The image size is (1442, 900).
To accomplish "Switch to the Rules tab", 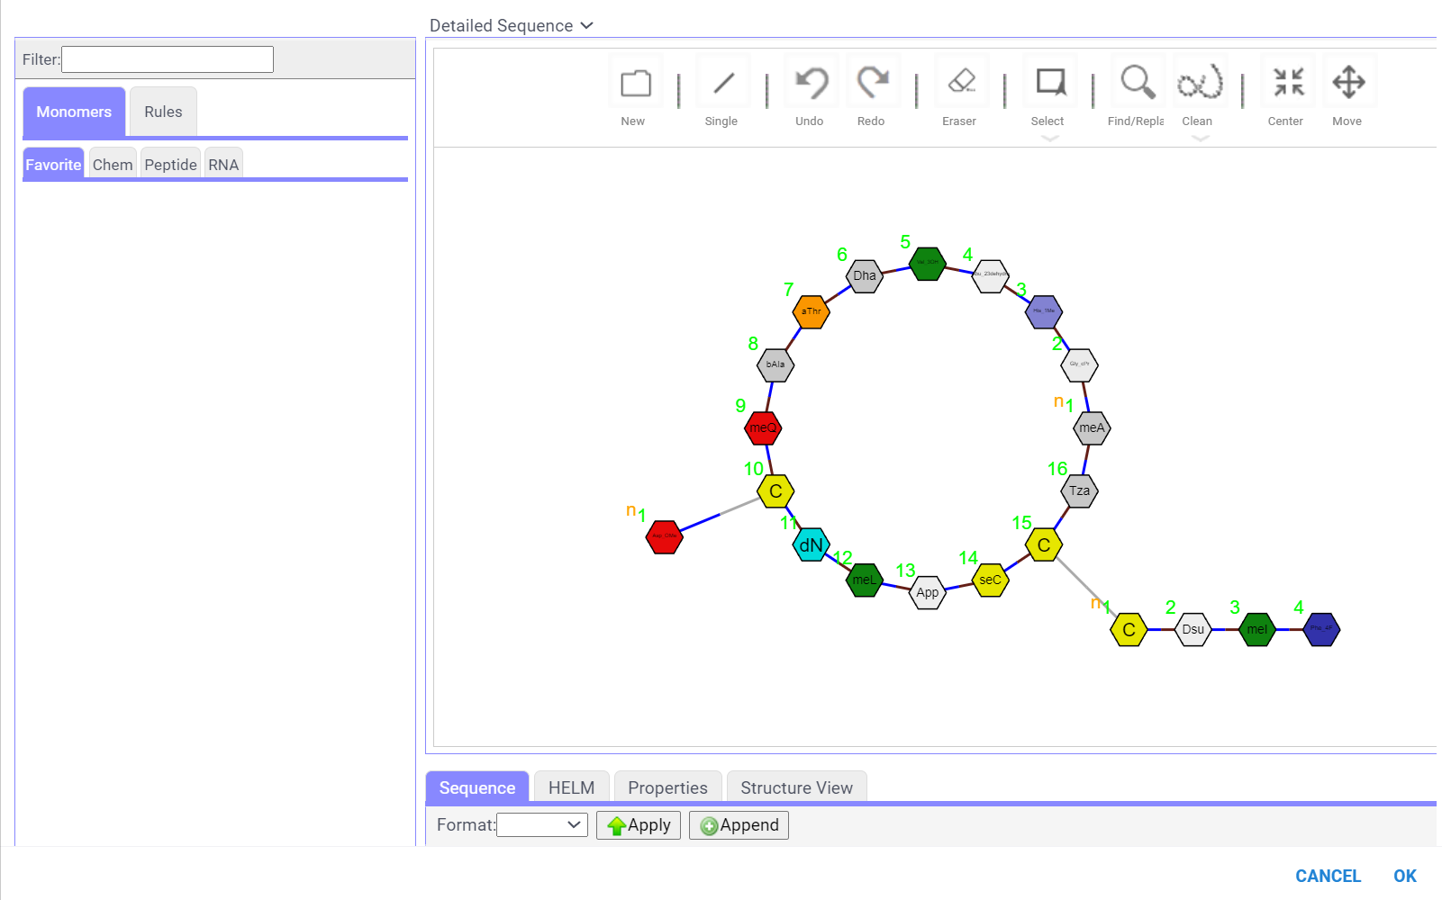I will tap(163, 111).
